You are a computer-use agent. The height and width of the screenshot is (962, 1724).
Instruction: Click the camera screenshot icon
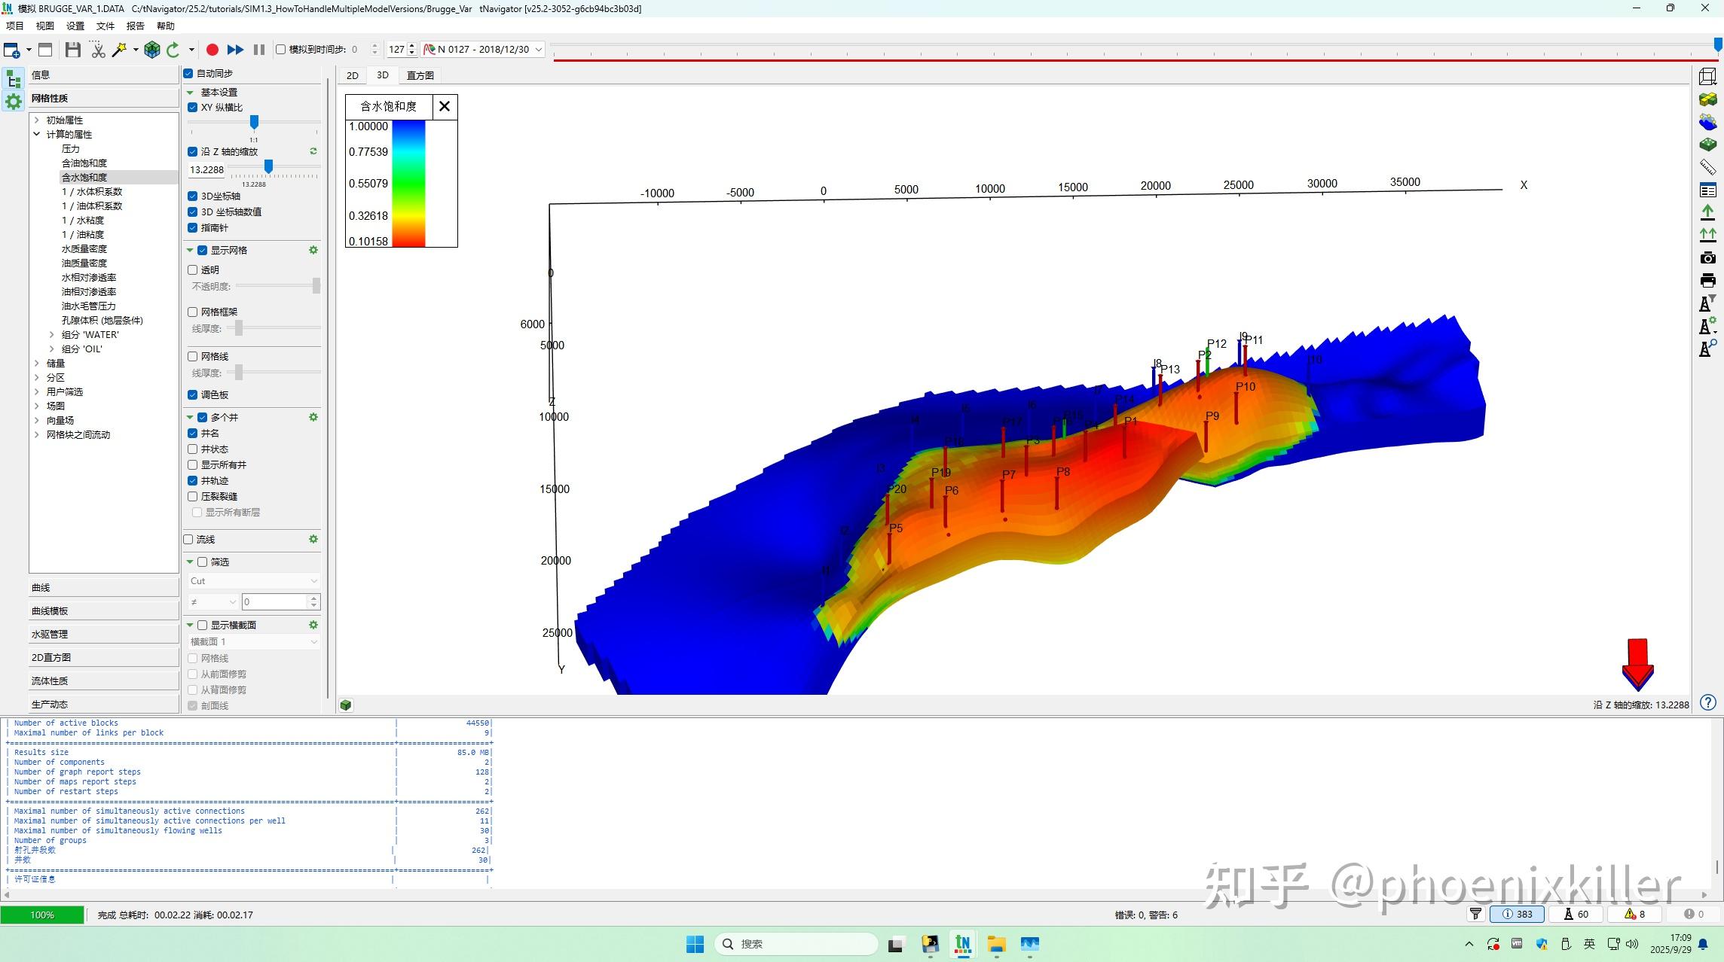1707,257
